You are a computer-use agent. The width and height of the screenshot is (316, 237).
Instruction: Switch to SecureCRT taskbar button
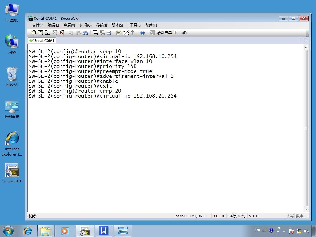tap(85, 231)
